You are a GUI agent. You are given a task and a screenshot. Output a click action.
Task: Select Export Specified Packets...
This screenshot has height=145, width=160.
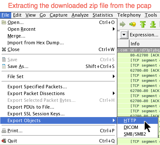[59, 87]
